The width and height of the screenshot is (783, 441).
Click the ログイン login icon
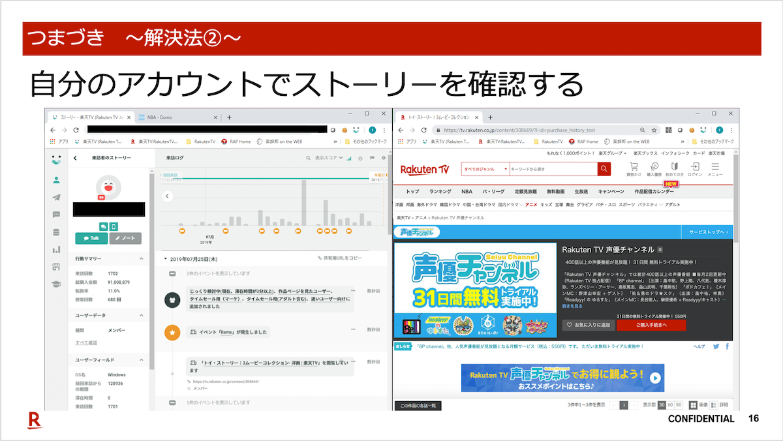(695, 170)
